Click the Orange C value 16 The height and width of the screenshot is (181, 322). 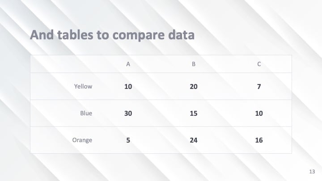259,140
